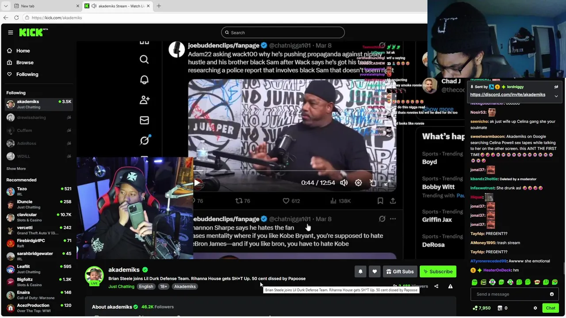
Task: Open recommended channel vercetti
Action: click(x=39, y=230)
